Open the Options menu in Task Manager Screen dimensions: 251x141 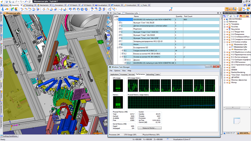coord(117,70)
